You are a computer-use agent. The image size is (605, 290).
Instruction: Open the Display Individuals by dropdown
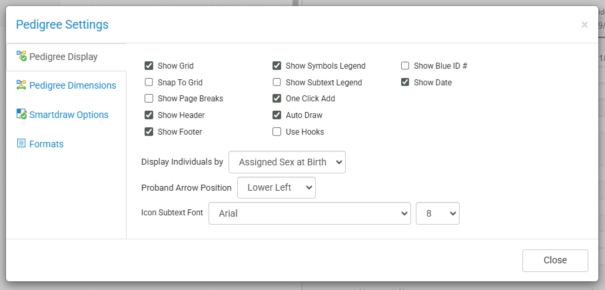pos(287,161)
